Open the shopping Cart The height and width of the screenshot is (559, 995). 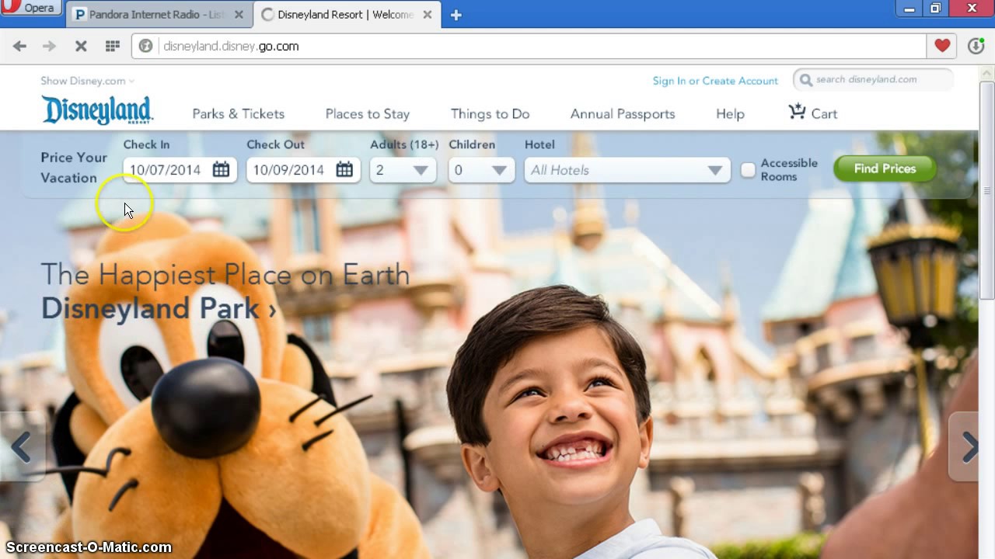pyautogui.click(x=812, y=113)
